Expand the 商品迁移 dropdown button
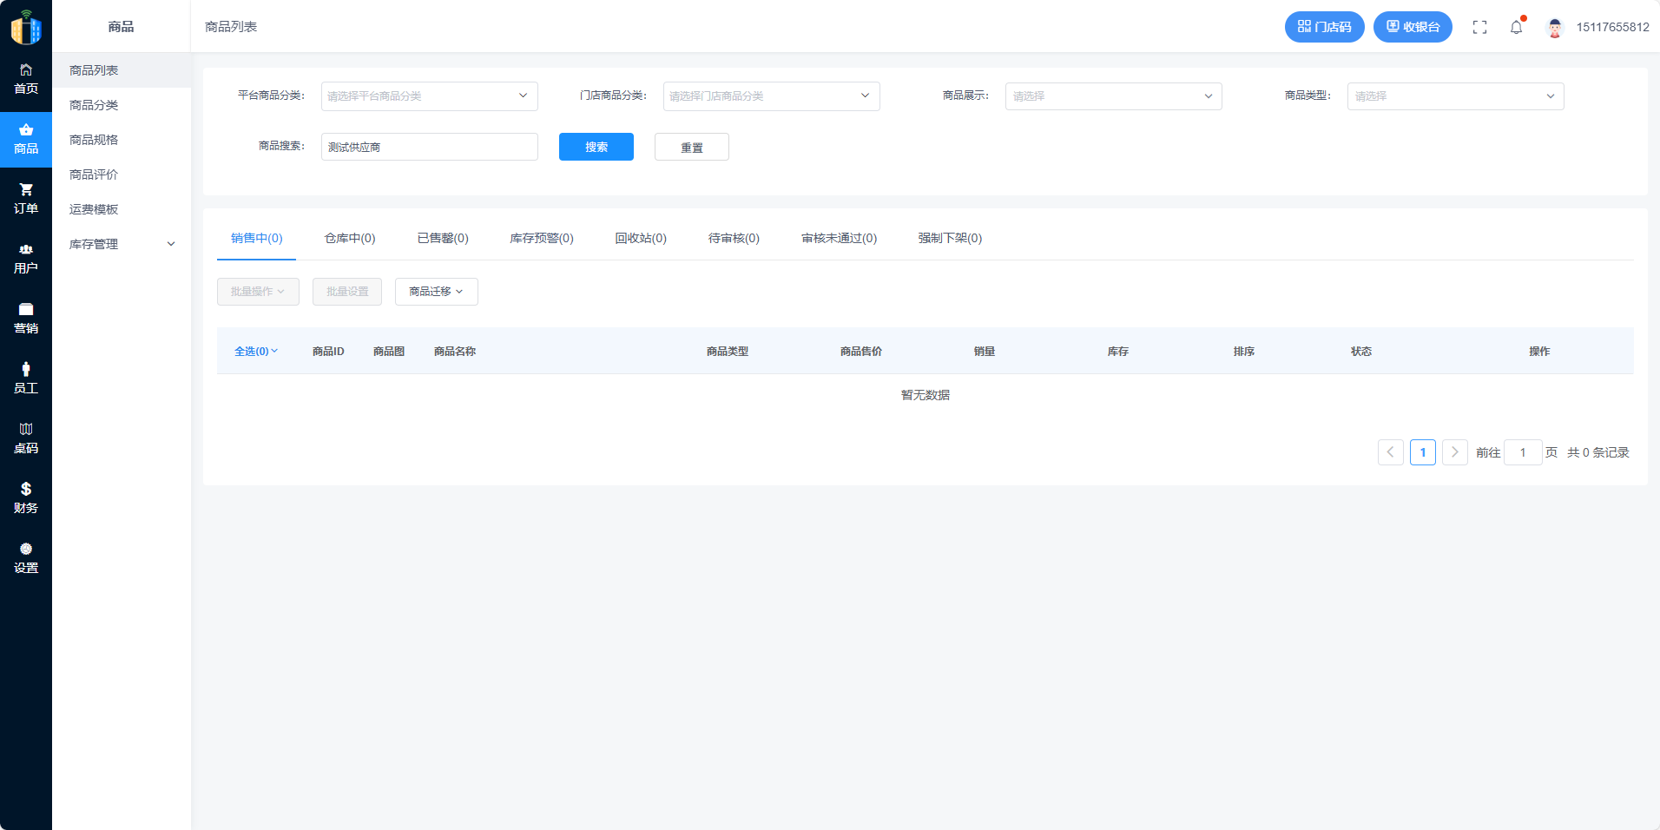Screen dimensions: 1660x830 [436, 292]
